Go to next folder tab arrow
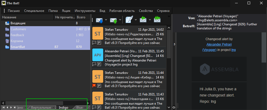Image resolution: width=267 pixels, height=110 pixels. tap(11, 108)
